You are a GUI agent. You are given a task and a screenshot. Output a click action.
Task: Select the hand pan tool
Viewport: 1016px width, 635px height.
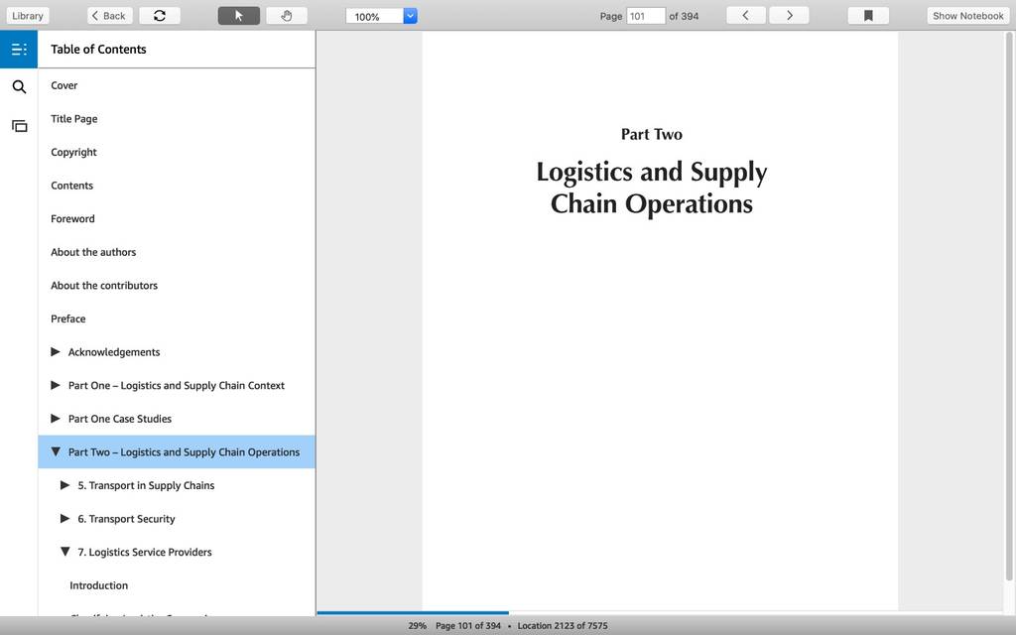click(287, 16)
